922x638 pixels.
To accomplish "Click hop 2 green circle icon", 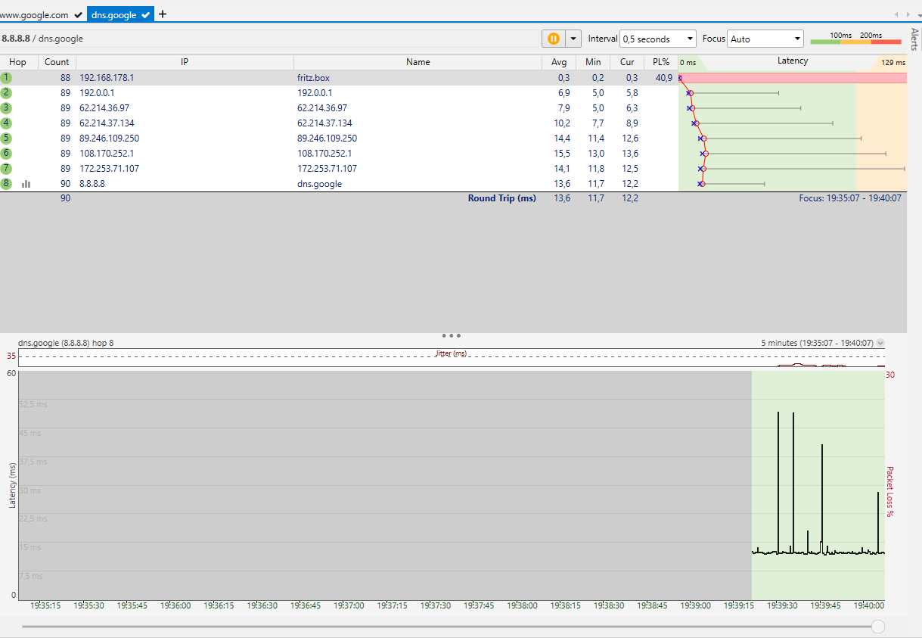I will point(6,93).
